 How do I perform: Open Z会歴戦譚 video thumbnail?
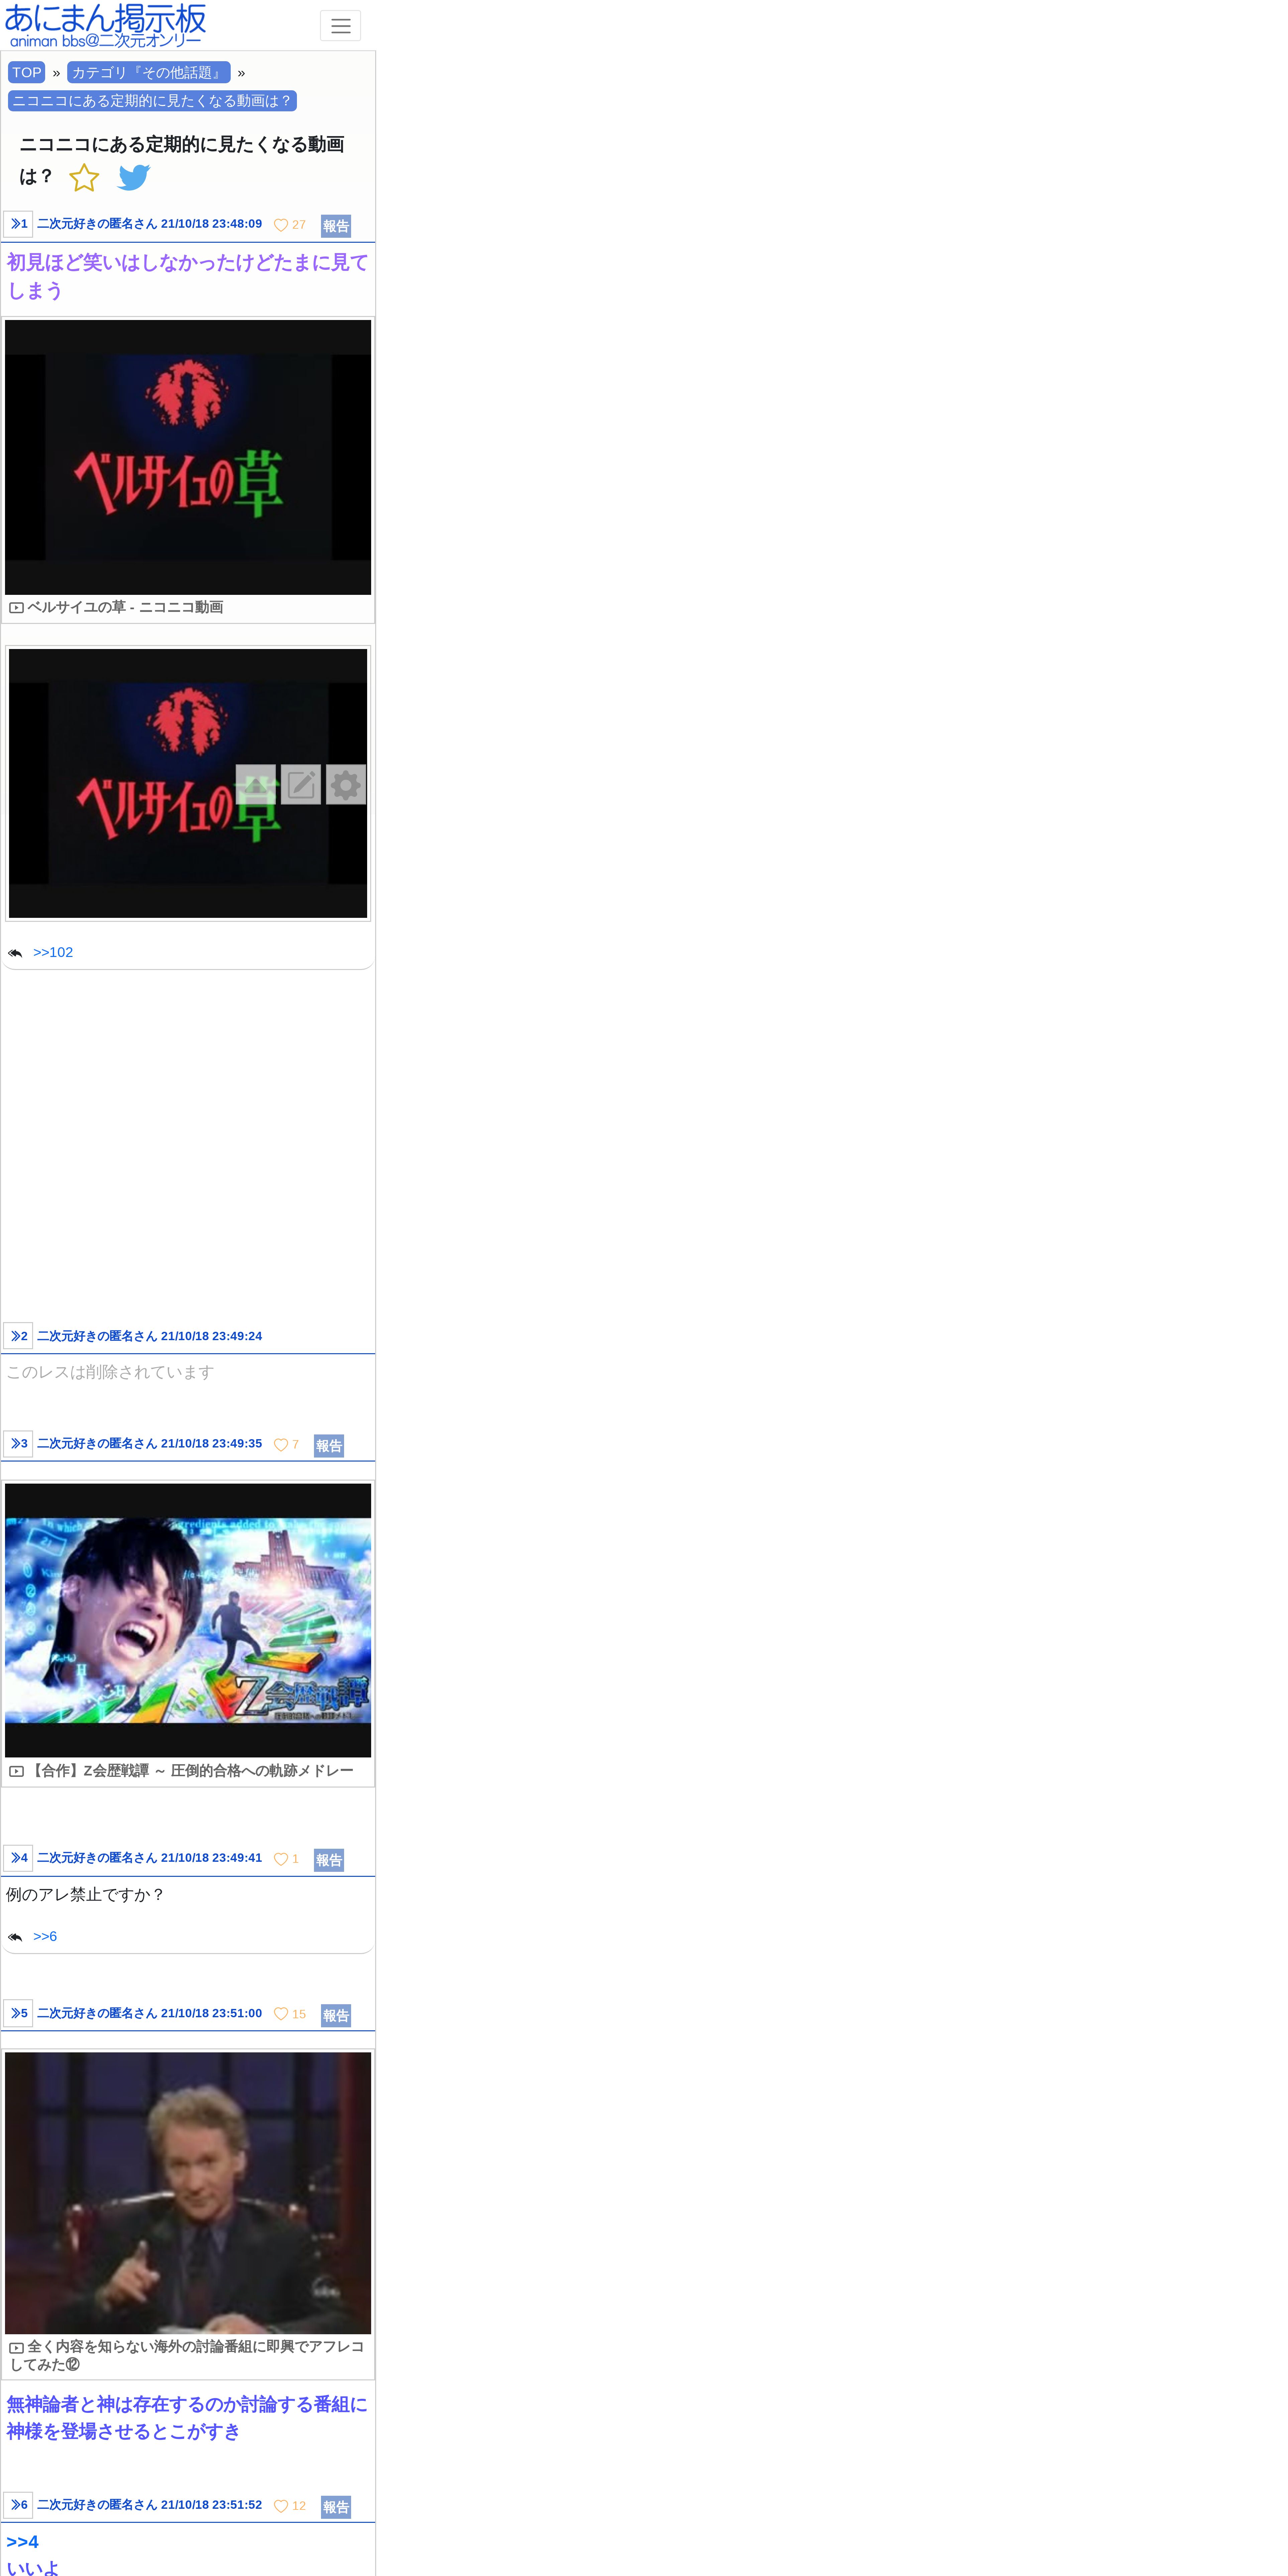[x=188, y=1620]
